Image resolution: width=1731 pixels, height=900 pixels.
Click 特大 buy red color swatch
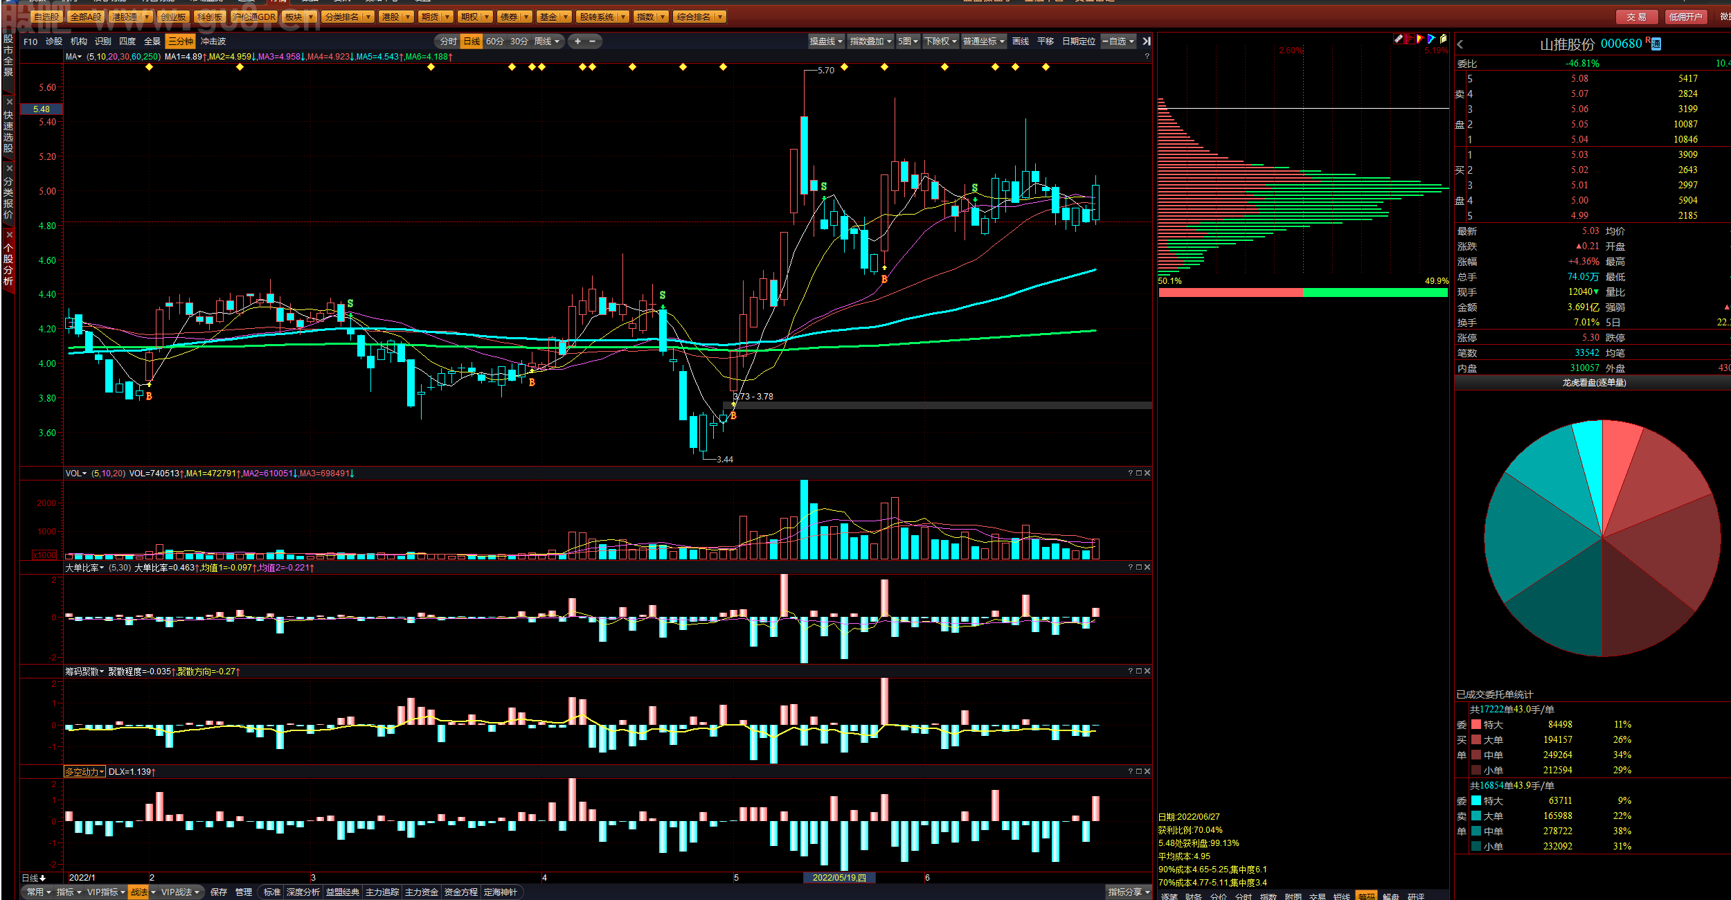tap(1476, 724)
